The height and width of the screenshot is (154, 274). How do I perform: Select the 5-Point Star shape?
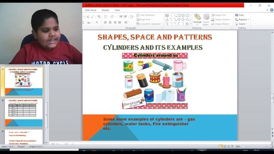(187, 24)
